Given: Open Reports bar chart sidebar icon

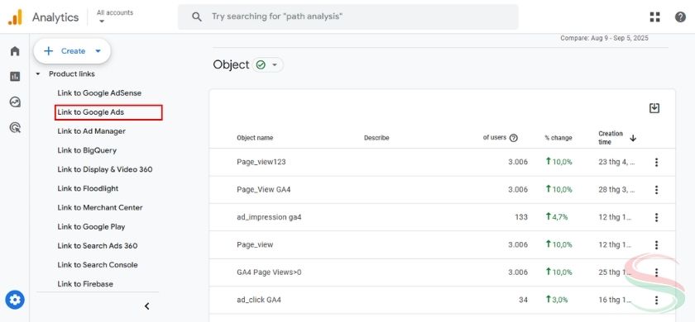Looking at the screenshot, I should pos(15,77).
